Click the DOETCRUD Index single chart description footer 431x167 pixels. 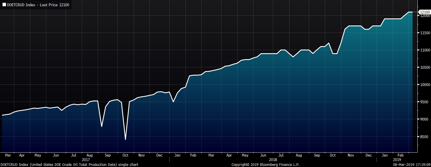click(69, 164)
